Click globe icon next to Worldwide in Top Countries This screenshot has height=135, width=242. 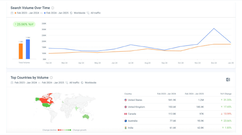click(x=82, y=83)
